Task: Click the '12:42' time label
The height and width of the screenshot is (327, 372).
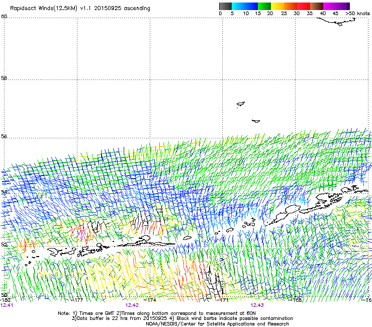Action: click(x=132, y=305)
